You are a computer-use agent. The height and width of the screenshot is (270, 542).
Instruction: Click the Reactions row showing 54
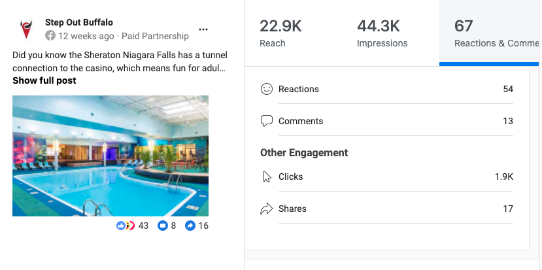click(386, 89)
